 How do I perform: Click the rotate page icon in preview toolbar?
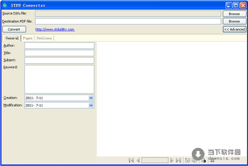point(188,161)
